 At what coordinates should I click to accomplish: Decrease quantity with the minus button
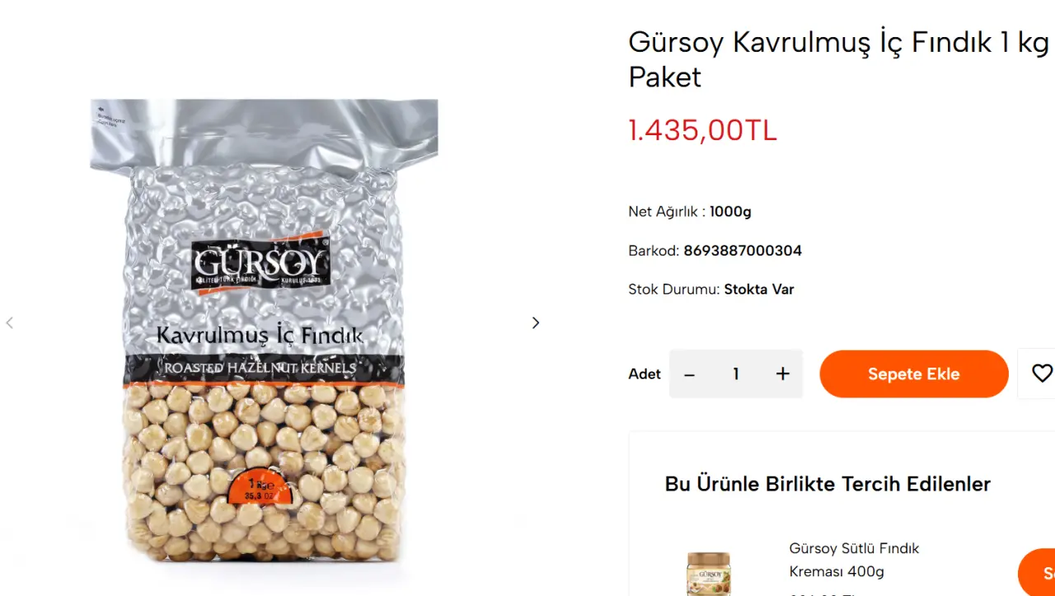690,374
